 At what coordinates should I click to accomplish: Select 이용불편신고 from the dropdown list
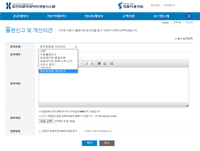48,54
